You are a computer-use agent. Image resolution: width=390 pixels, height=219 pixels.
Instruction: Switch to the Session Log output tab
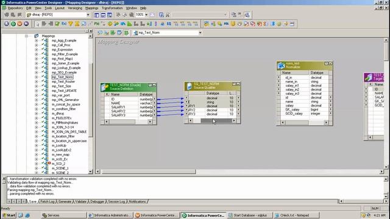coord(116,201)
